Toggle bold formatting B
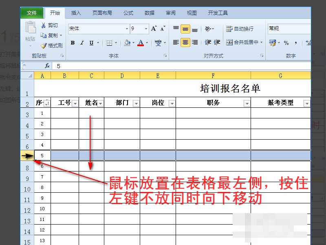The image size is (326, 245). (x=73, y=43)
